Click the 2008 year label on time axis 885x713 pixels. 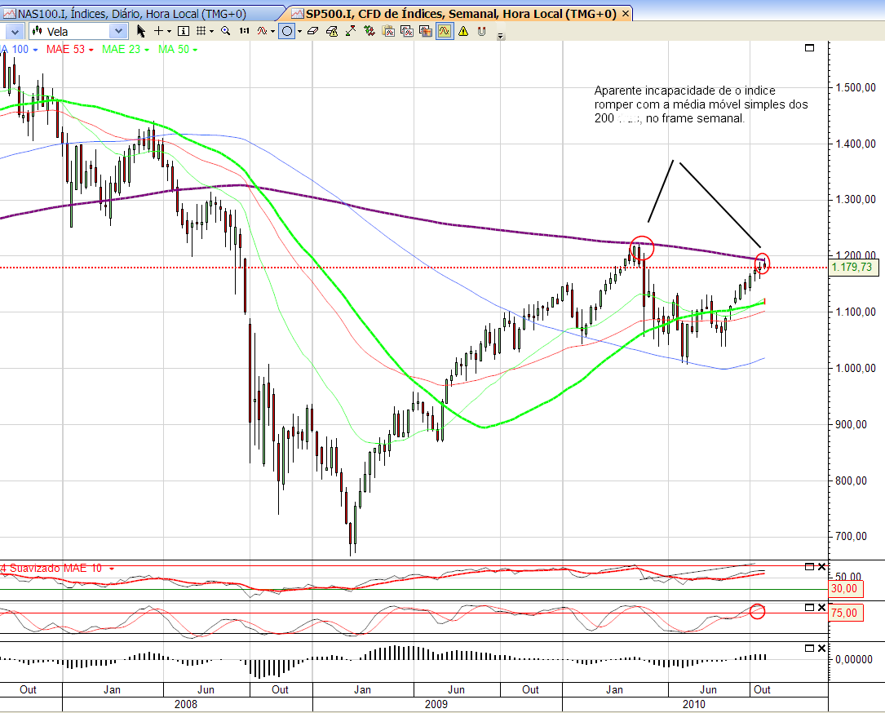pyautogui.click(x=186, y=704)
